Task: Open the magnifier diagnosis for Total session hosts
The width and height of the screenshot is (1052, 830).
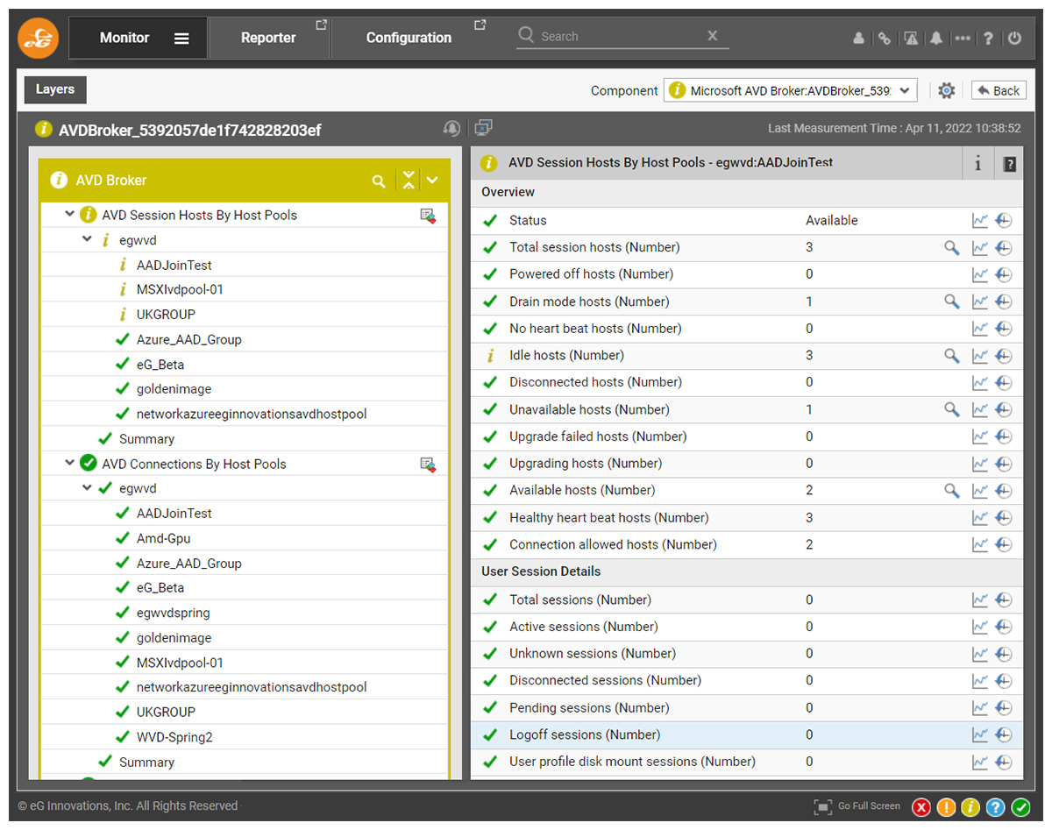Action: click(951, 248)
